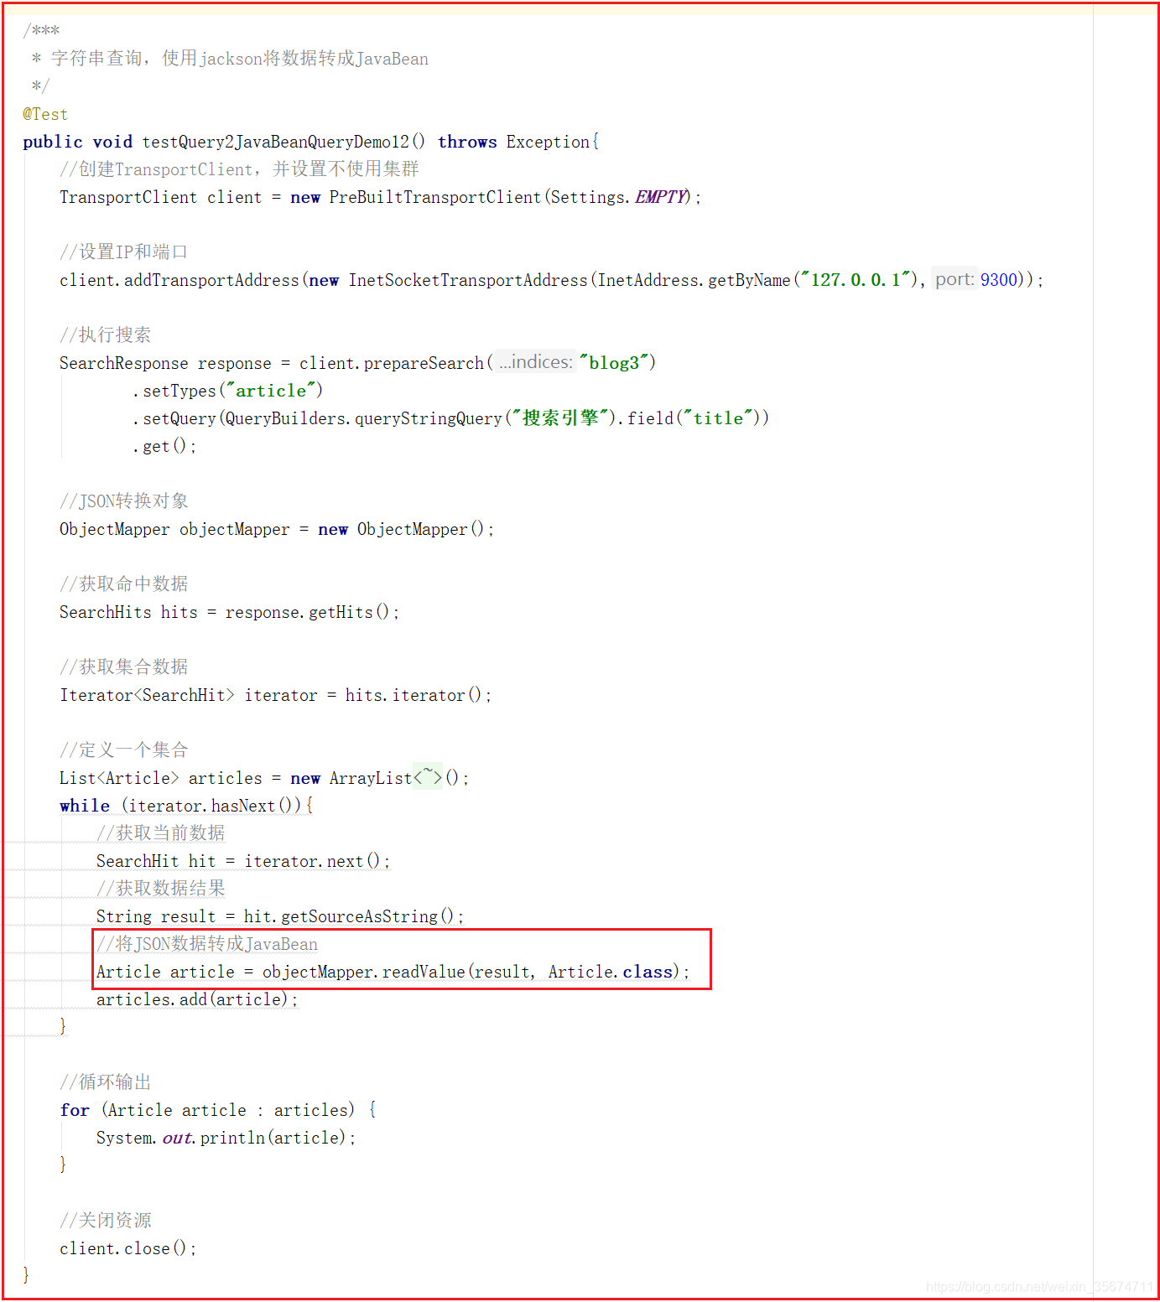Click the while keyword

85,806
